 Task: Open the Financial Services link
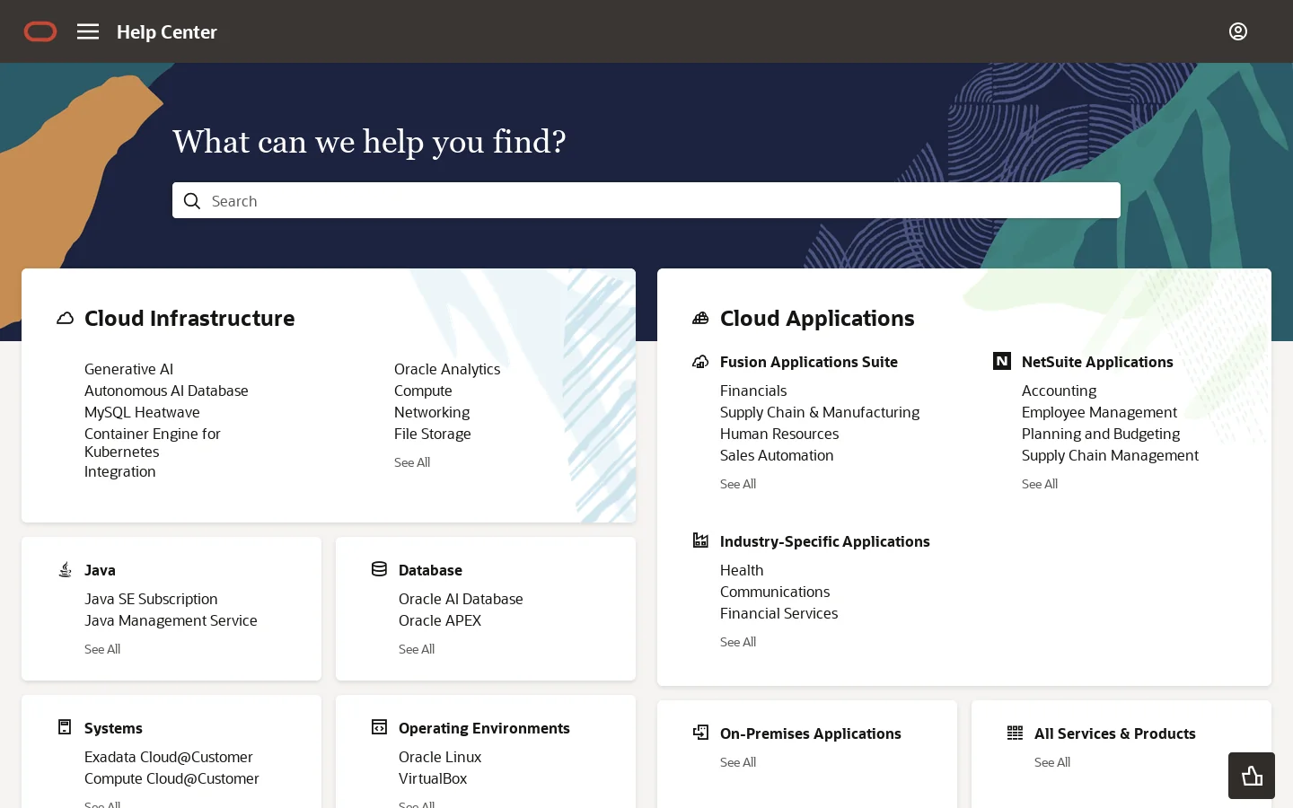click(x=778, y=613)
